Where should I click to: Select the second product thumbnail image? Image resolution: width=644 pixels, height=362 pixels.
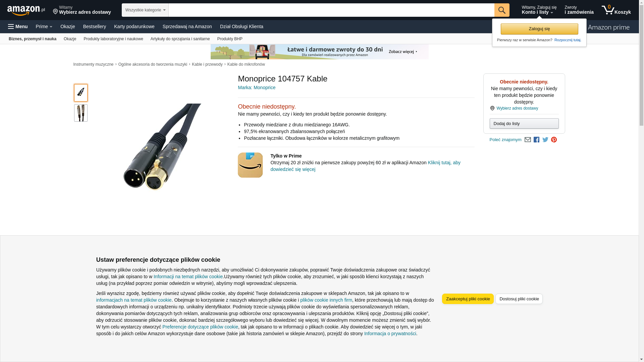coord(81,113)
